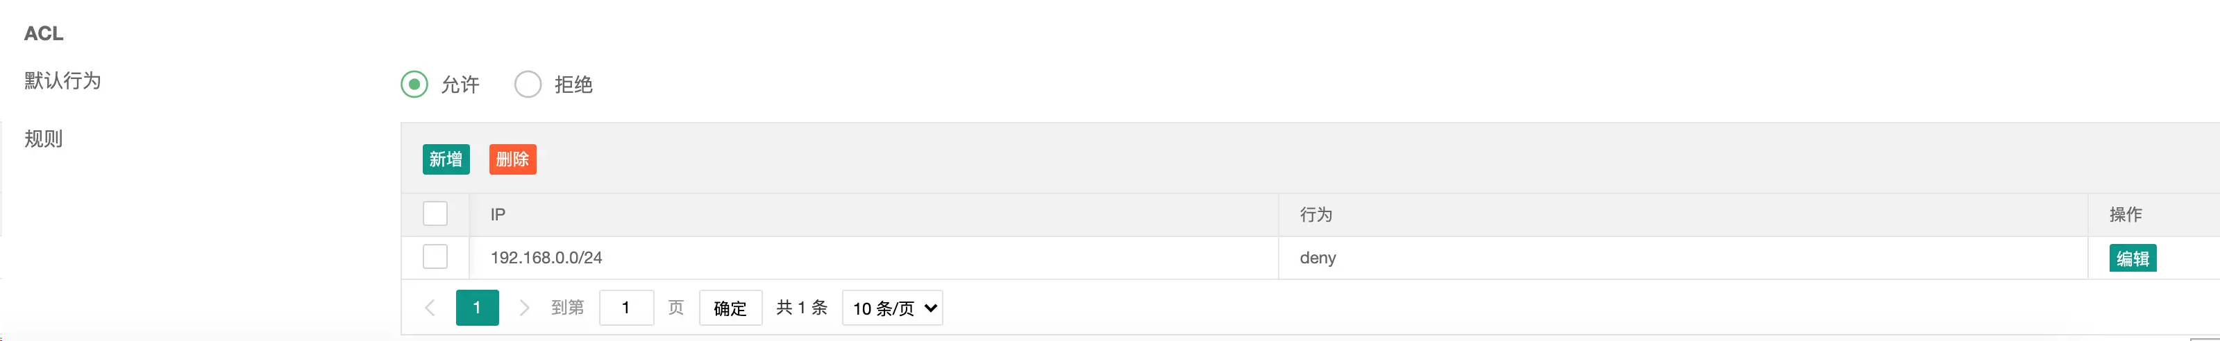Go to the previous page arrow
This screenshot has height=341, width=2220.
pos(430,308)
